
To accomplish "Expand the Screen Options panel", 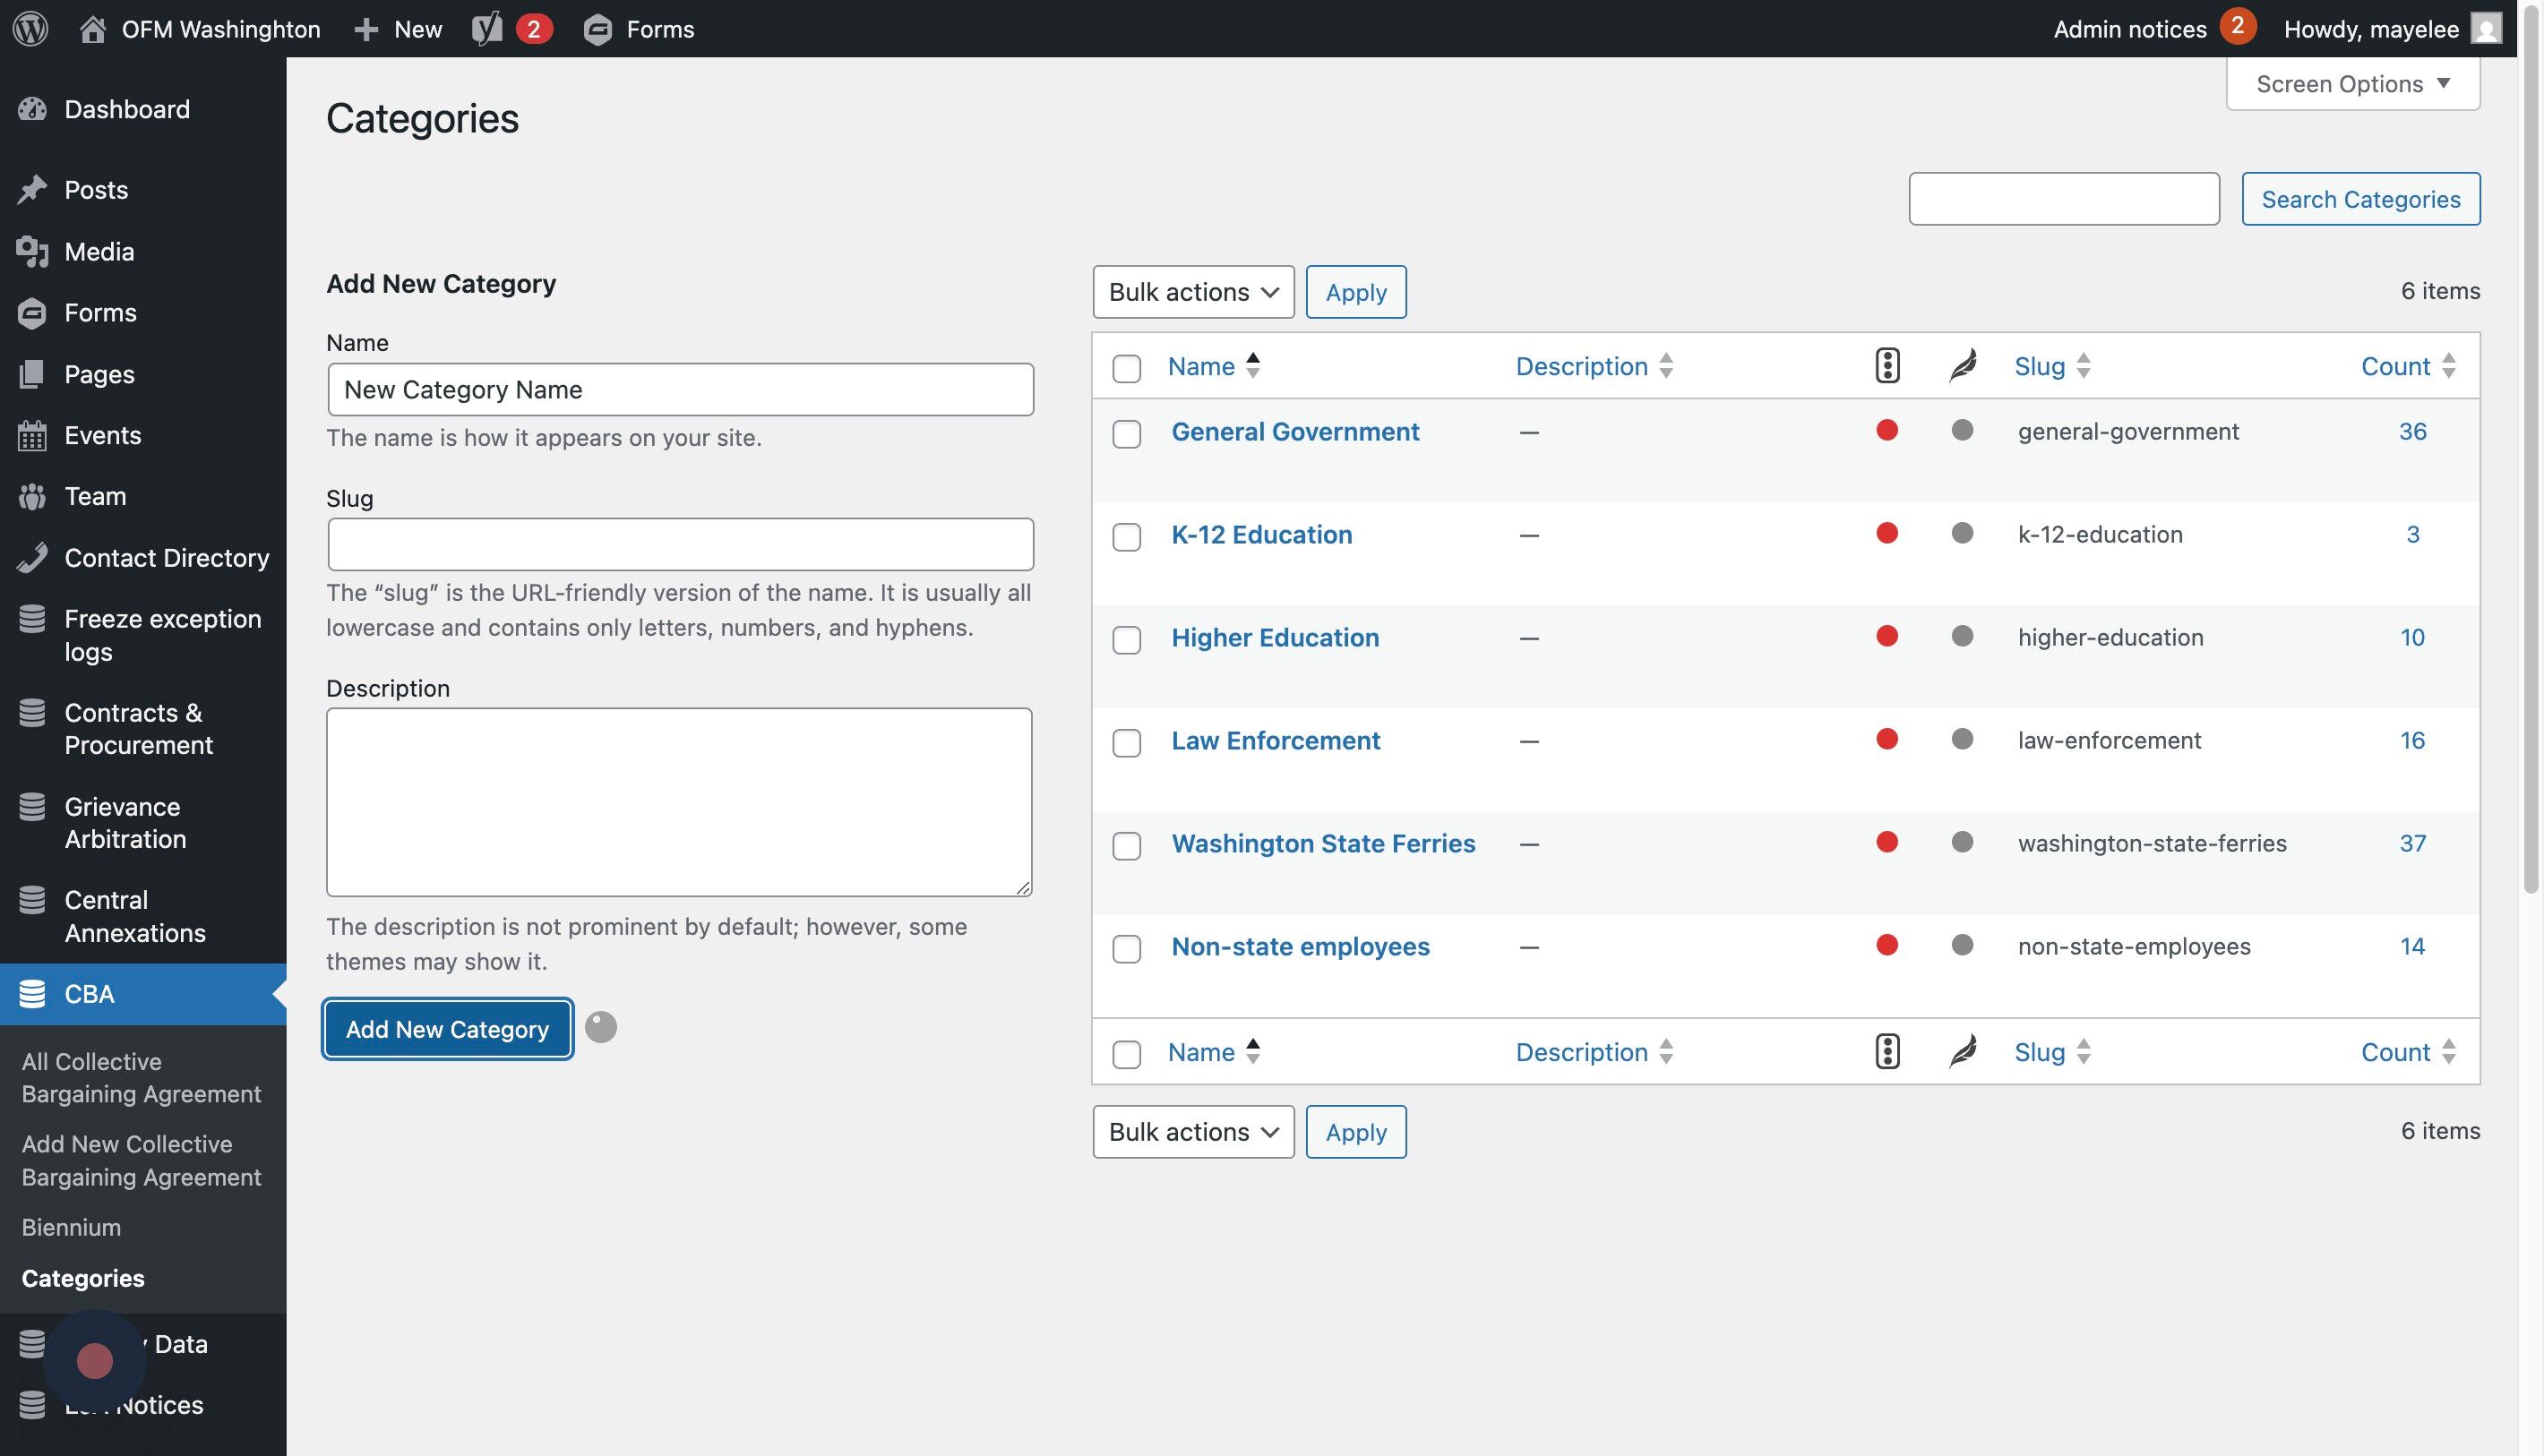I will (2352, 84).
